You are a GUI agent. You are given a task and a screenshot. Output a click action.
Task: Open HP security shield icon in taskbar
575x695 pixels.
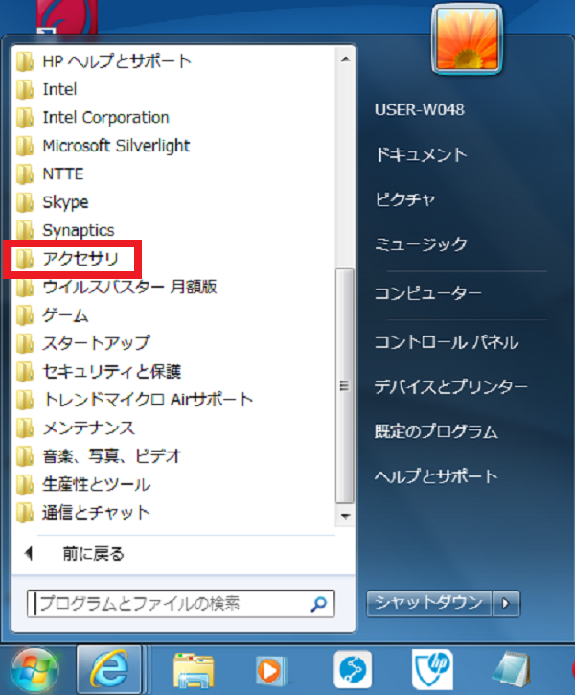(432, 670)
